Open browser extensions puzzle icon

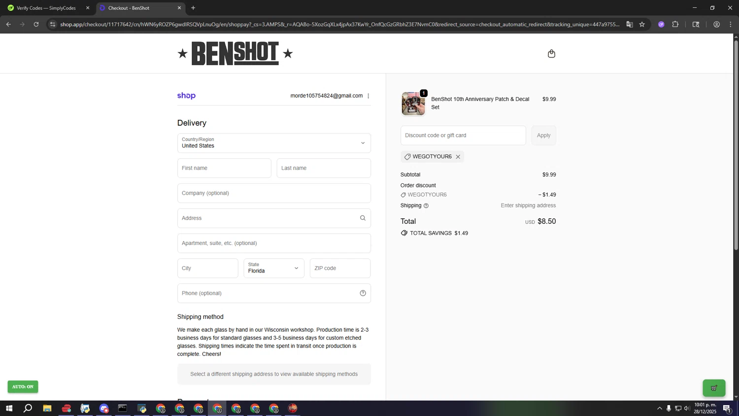point(675,24)
